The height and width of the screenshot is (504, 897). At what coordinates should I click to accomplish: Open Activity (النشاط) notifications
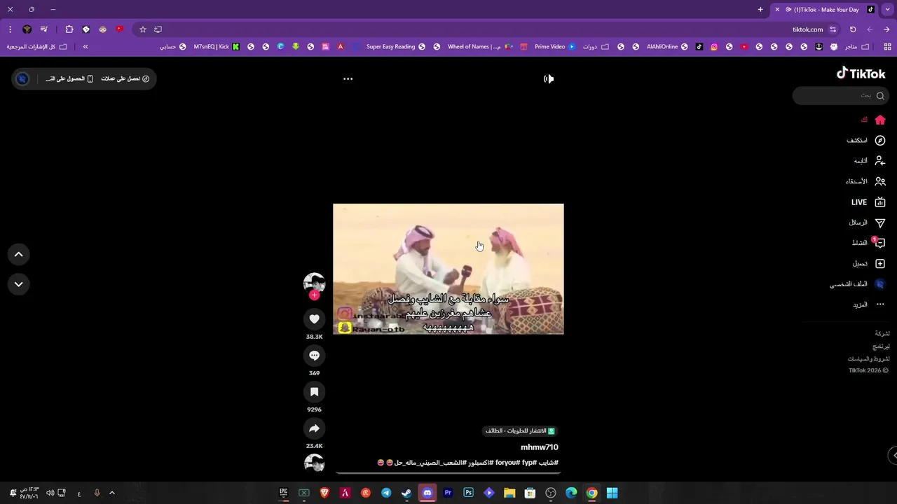[x=868, y=243]
